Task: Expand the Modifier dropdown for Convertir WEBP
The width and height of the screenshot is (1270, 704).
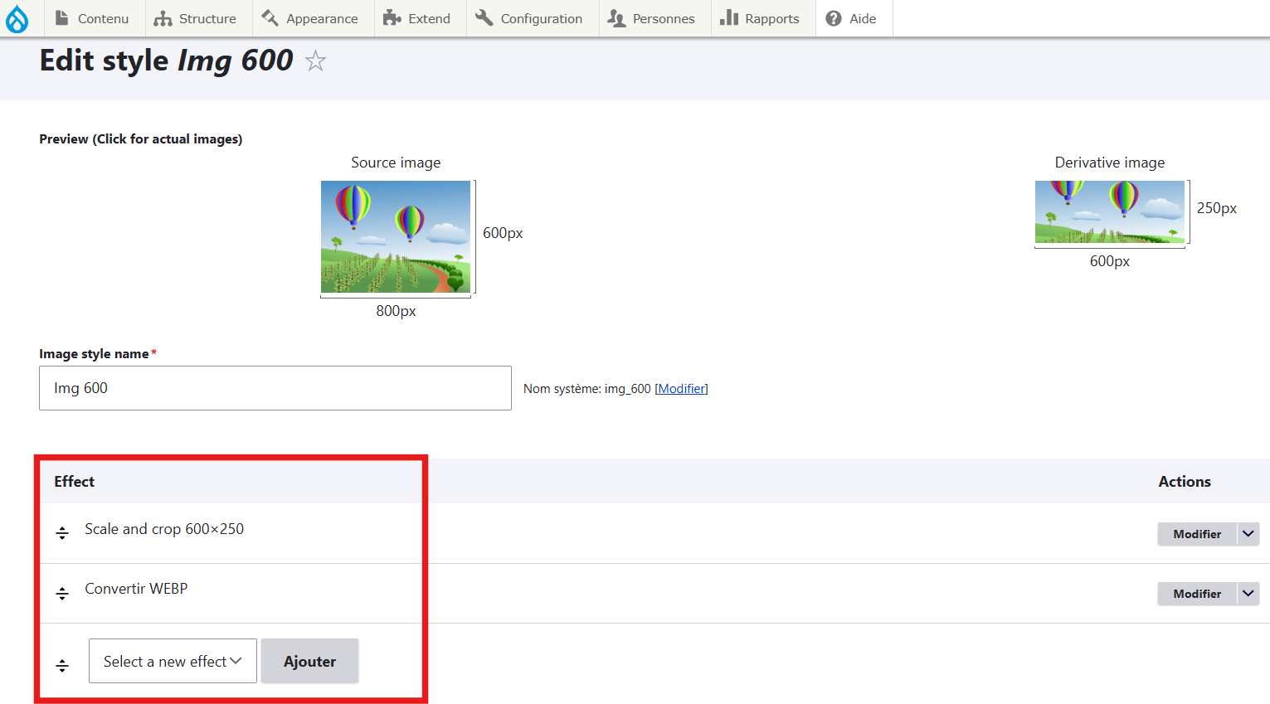Action: [x=1248, y=593]
